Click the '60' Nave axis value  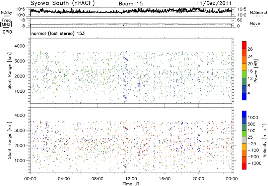coord(240,20)
